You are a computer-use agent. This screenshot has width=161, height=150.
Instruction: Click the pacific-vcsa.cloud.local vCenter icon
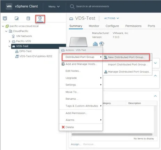[7, 26]
